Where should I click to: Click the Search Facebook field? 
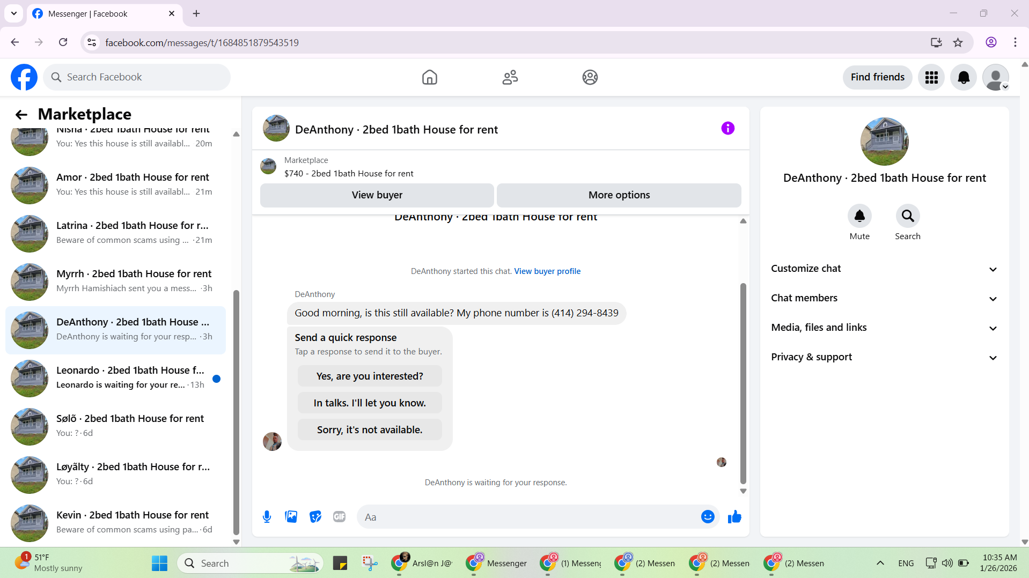click(x=137, y=77)
